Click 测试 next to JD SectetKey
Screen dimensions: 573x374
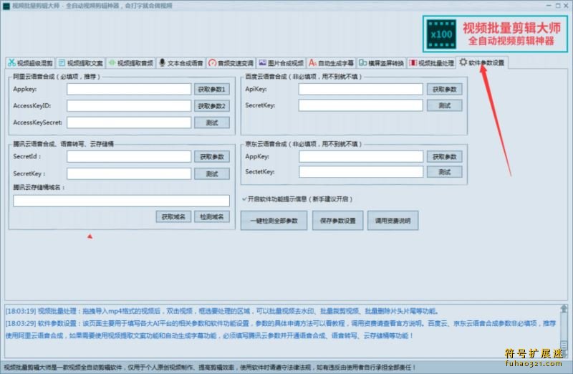(x=444, y=172)
